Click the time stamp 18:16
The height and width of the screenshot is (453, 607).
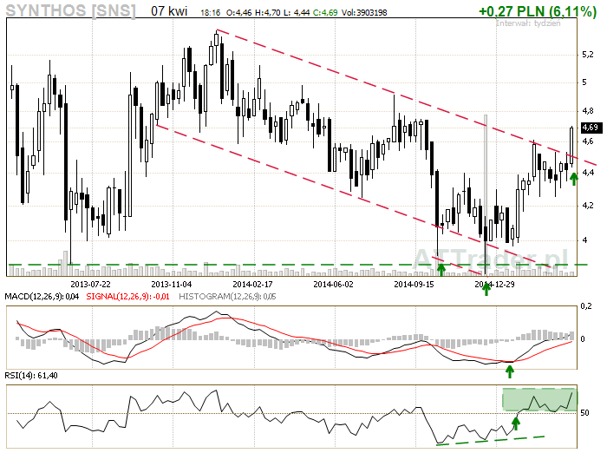click(210, 13)
